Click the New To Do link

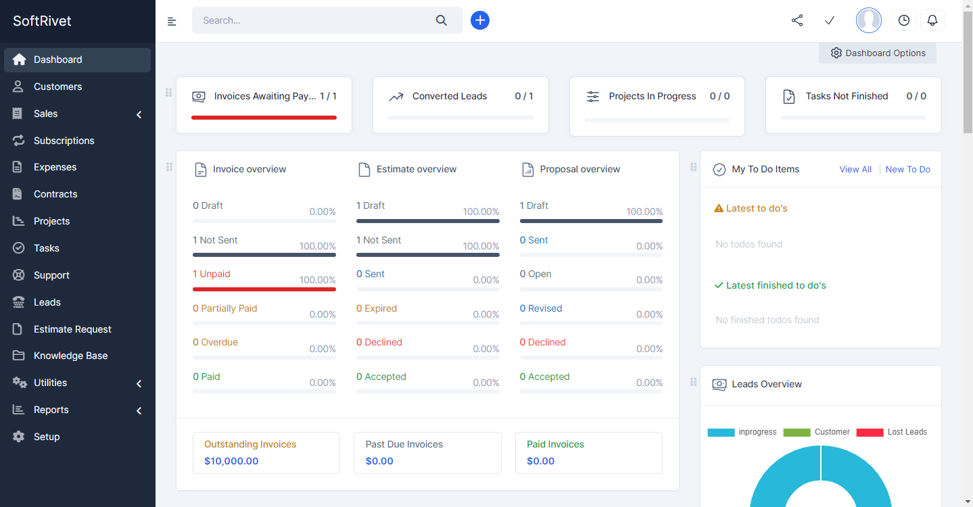point(907,169)
